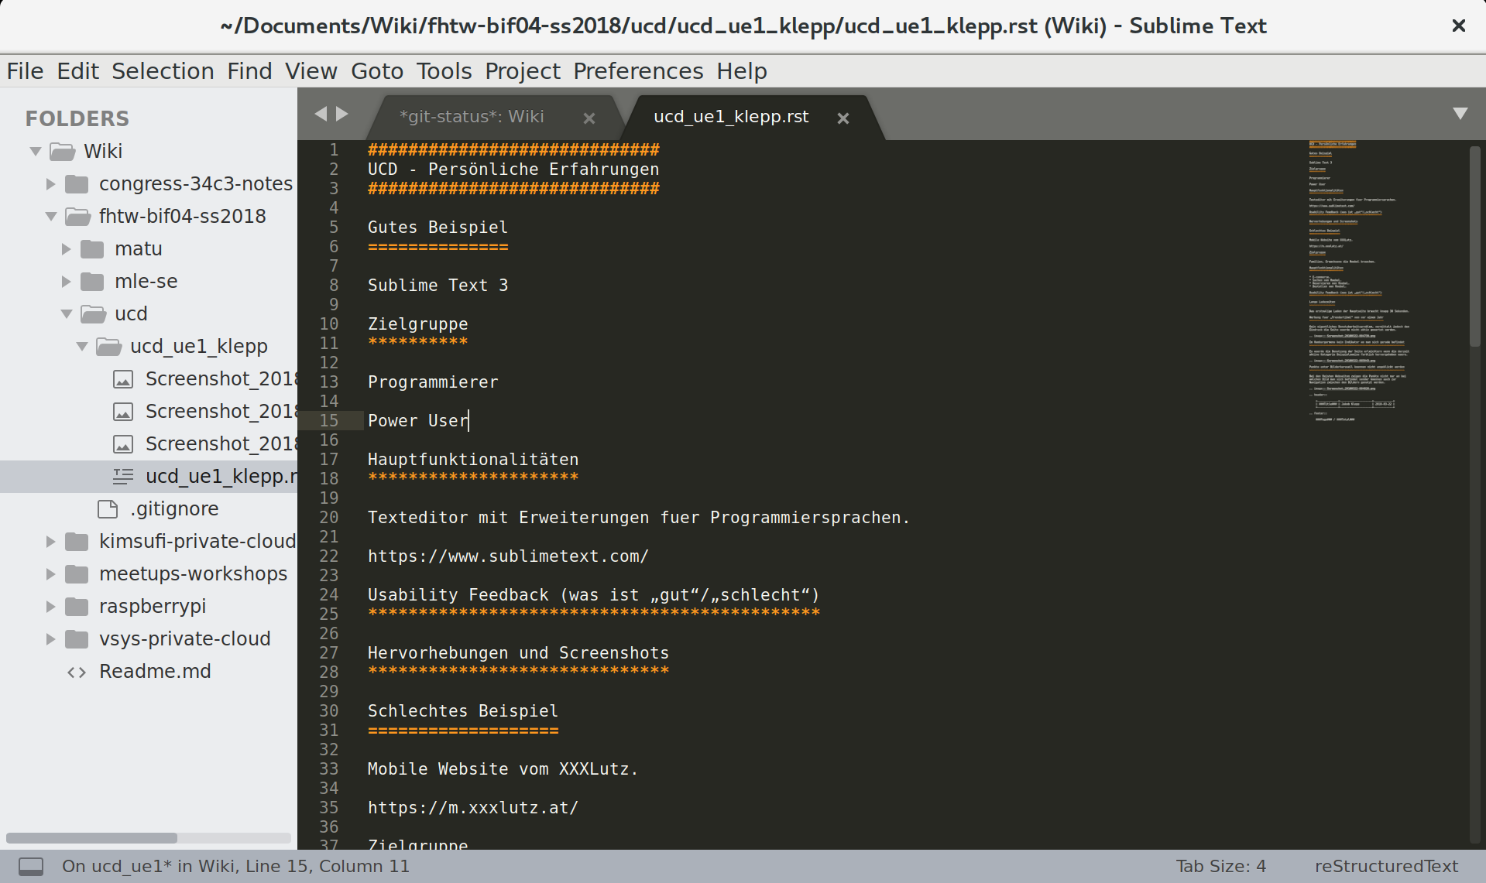The width and height of the screenshot is (1486, 883).
Task: Change Tab Size: 4 setting
Action: pyautogui.click(x=1220, y=866)
